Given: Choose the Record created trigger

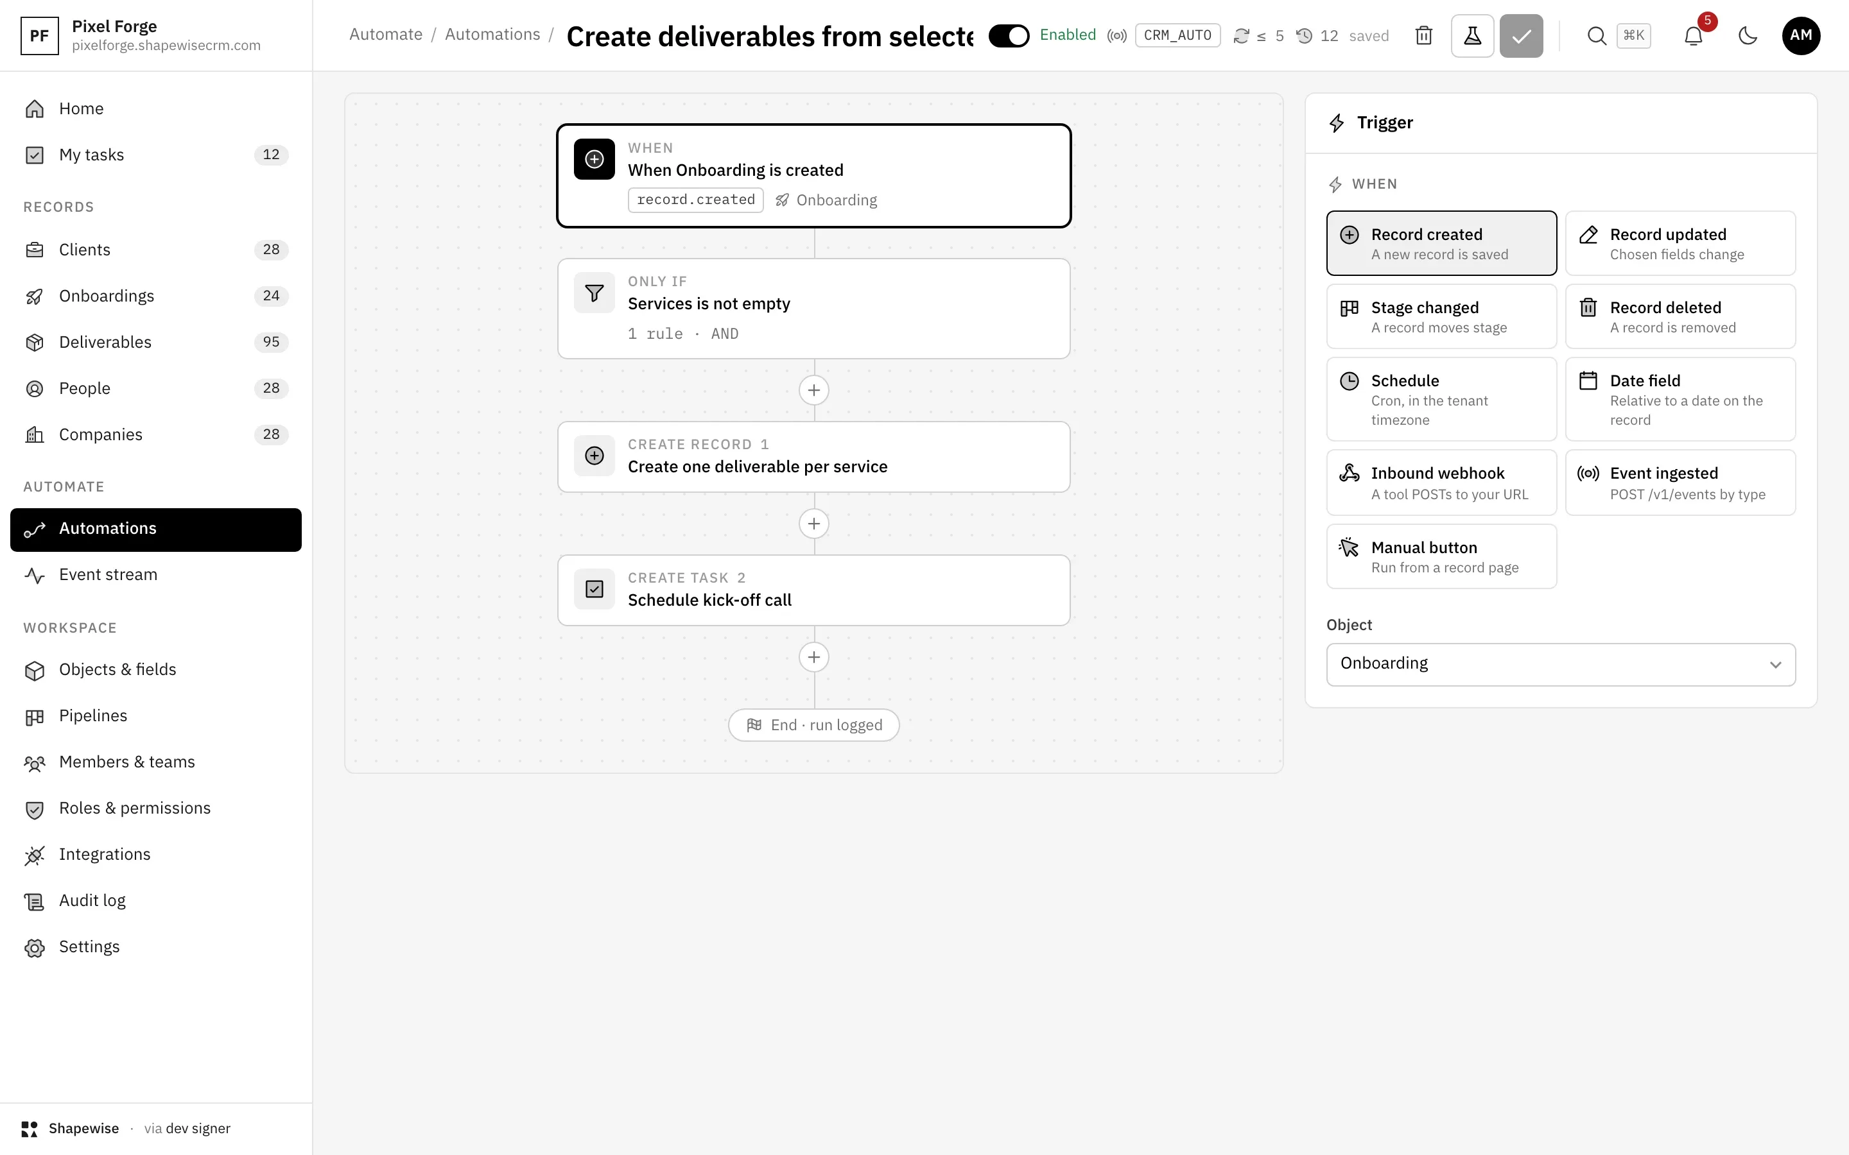Looking at the screenshot, I should 1441,243.
